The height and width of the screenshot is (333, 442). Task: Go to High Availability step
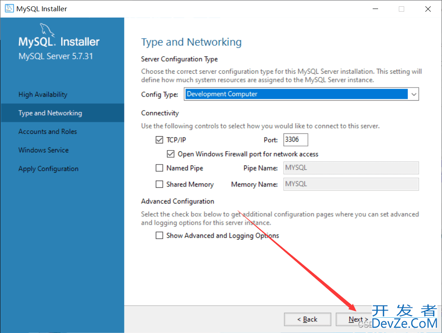(43, 94)
